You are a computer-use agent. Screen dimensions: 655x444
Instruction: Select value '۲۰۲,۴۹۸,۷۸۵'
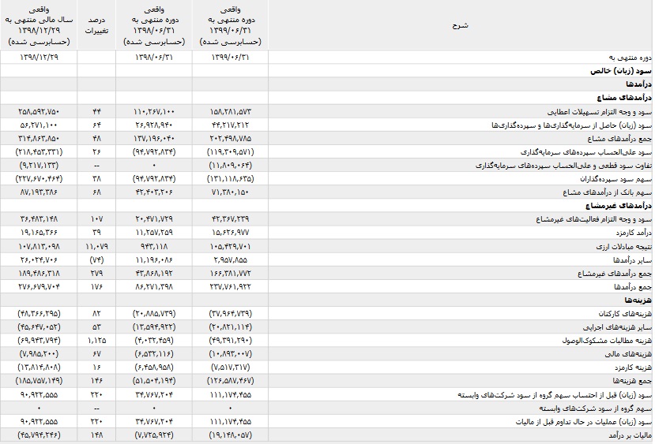(x=230, y=139)
